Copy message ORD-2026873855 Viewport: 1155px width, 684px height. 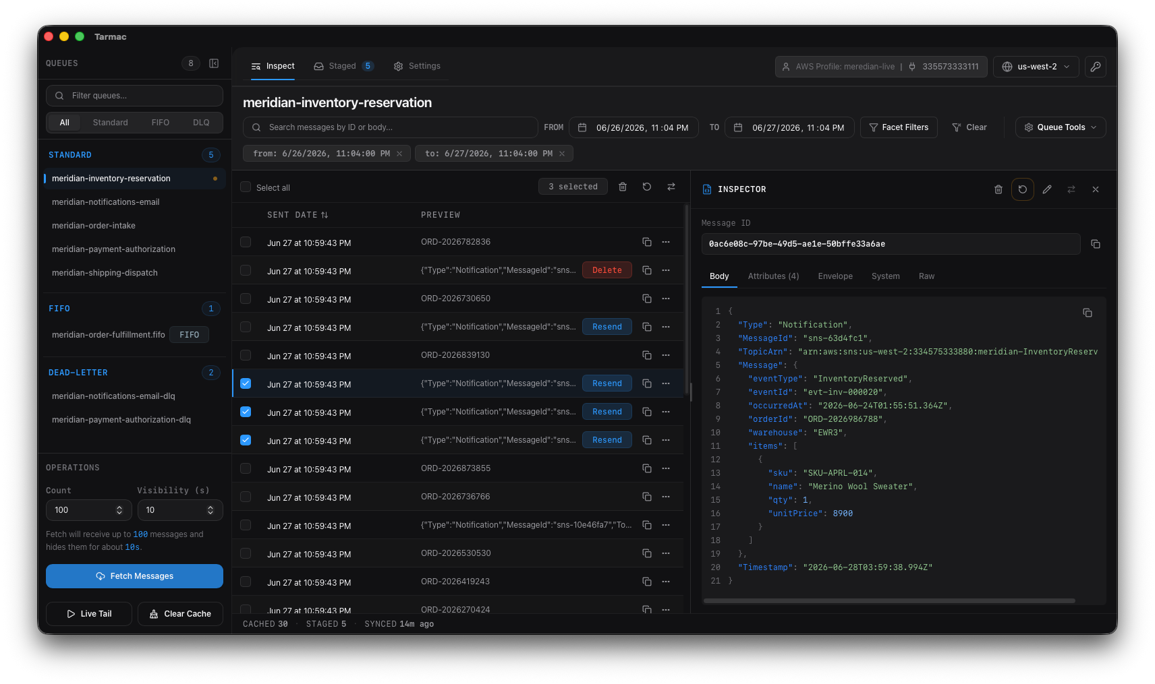[647, 468]
